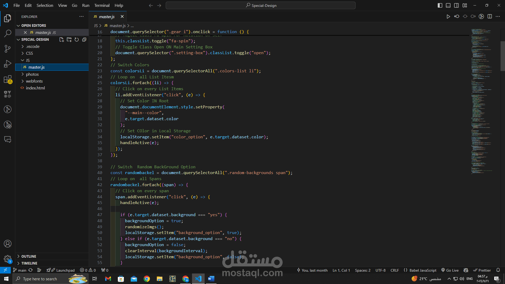The image size is (505, 284).
Task: Run the code with play button
Action: (x=448, y=17)
